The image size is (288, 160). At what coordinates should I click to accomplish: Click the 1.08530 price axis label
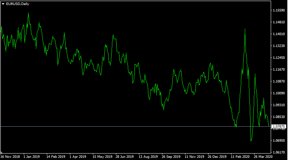[279, 117]
